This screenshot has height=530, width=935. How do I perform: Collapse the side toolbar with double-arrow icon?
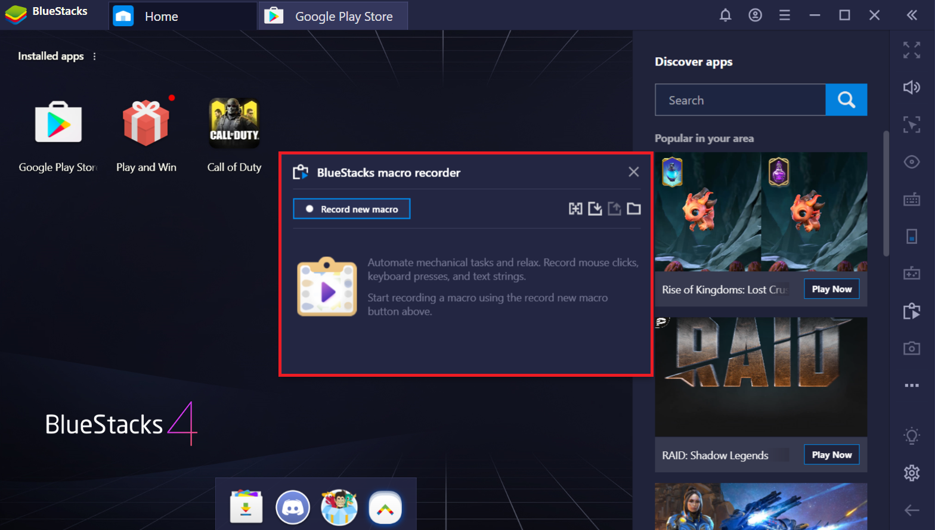pos(912,16)
